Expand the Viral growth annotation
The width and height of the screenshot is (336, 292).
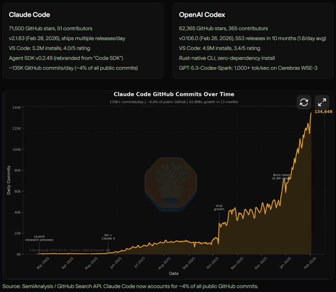(219, 208)
